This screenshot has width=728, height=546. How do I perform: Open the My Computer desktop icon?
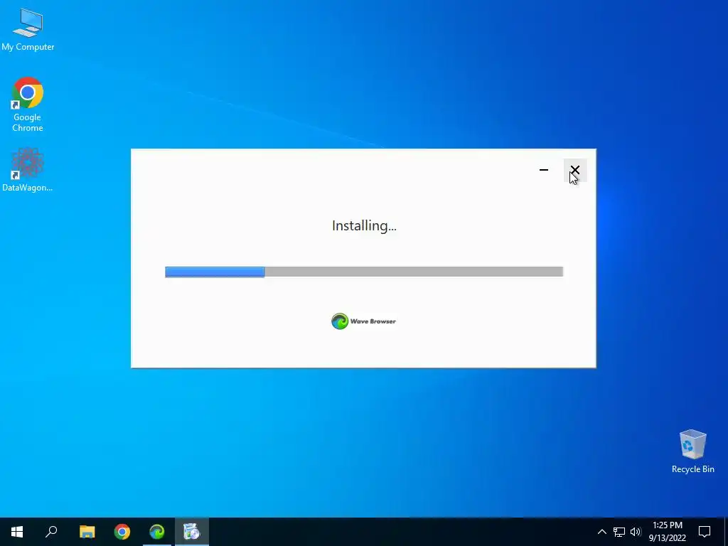click(x=28, y=29)
